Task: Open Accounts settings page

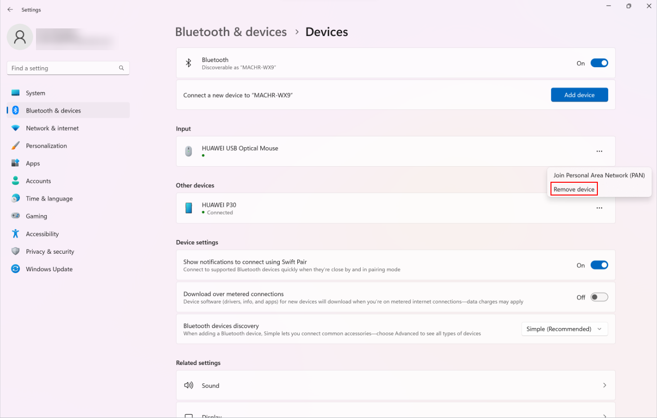Action: 68,181
